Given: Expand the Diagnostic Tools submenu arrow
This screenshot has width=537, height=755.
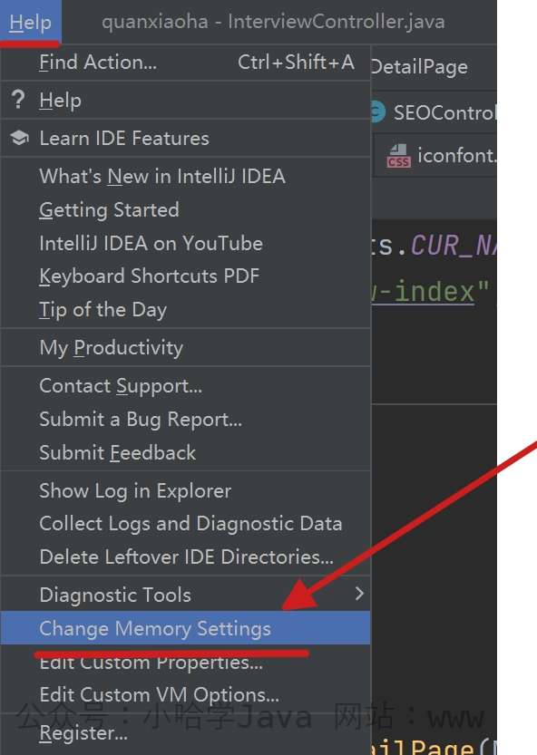Looking at the screenshot, I should [359, 594].
